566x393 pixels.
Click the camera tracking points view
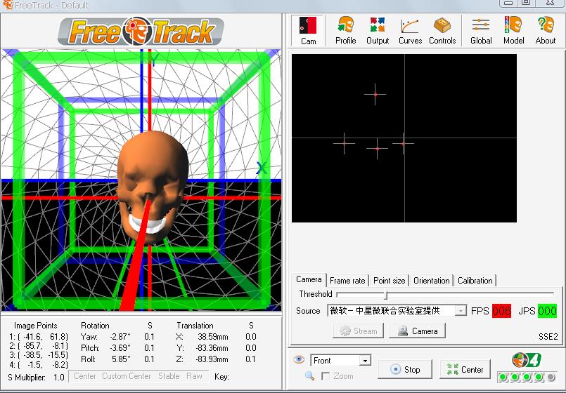pos(404,138)
